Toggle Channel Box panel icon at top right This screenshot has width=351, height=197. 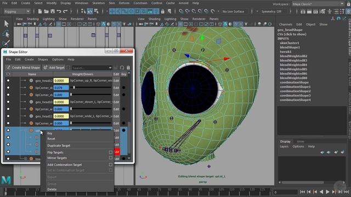tap(349, 11)
